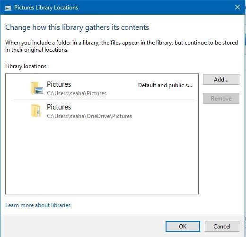Click the Pictures Library Locations title bar icon
Image resolution: width=246 pixels, height=237 pixels.
point(8,8)
